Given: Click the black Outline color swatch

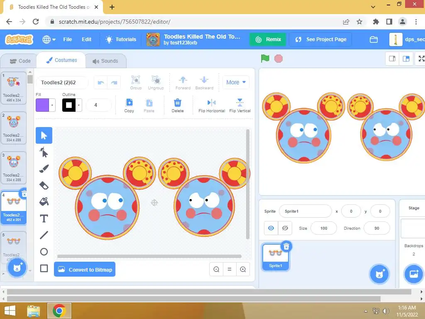Looking at the screenshot, I should tap(69, 105).
